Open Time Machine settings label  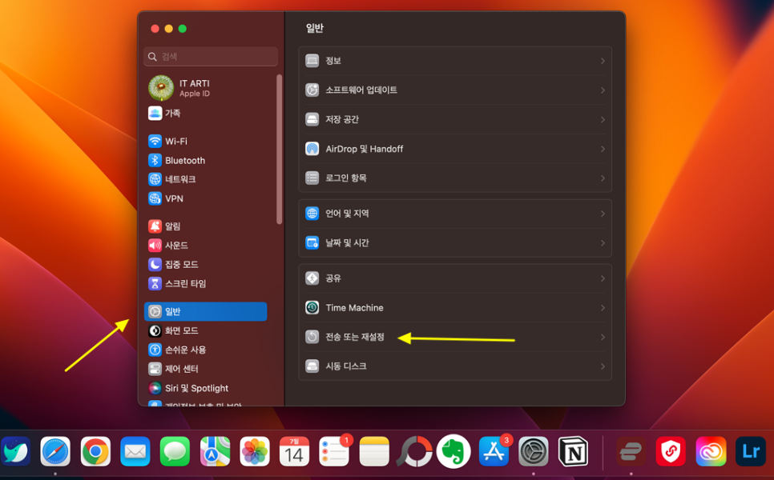(354, 308)
